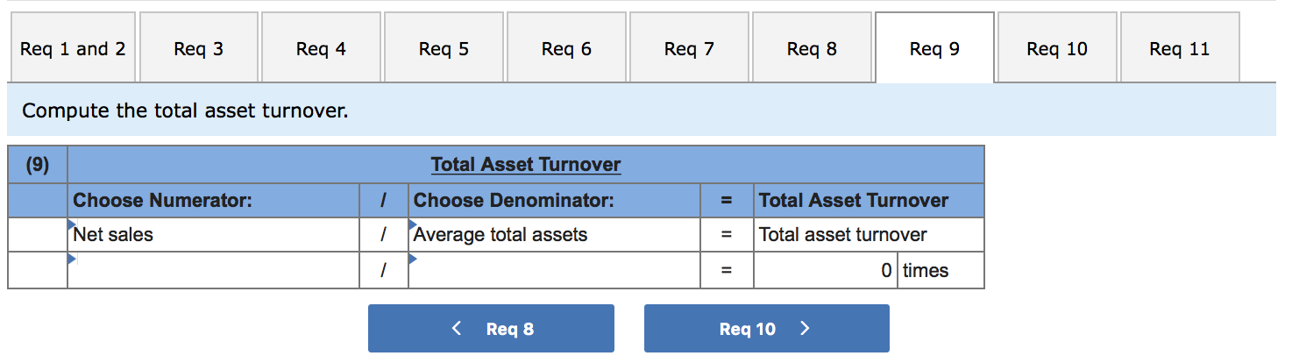Open the Req 1 and 2 tab
The height and width of the screenshot is (363, 1292).
73,48
